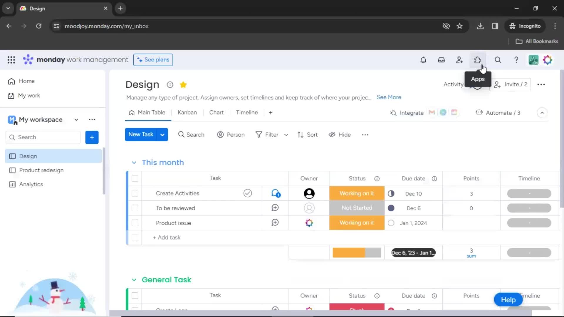
Task: Toggle checkbox for Create Activities task
Action: [x=135, y=193]
